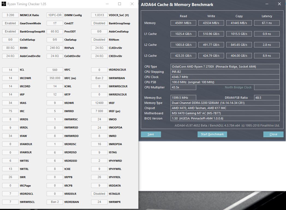Click the Memory Bus 1599.5 MHz field
286x210 pixels.
click(183, 98)
